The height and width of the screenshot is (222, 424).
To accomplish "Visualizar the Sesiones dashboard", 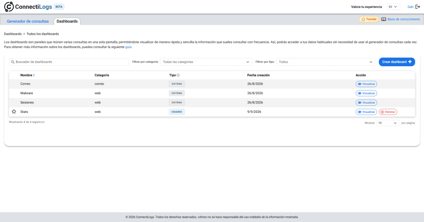I will coord(366,103).
